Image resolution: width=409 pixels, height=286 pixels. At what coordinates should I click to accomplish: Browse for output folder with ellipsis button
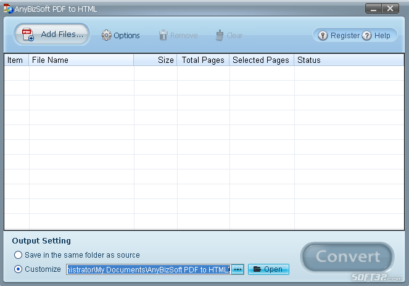238,269
